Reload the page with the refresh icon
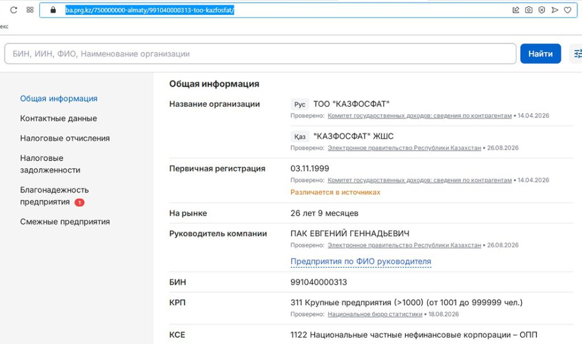This screenshot has width=582, height=344. tap(14, 10)
